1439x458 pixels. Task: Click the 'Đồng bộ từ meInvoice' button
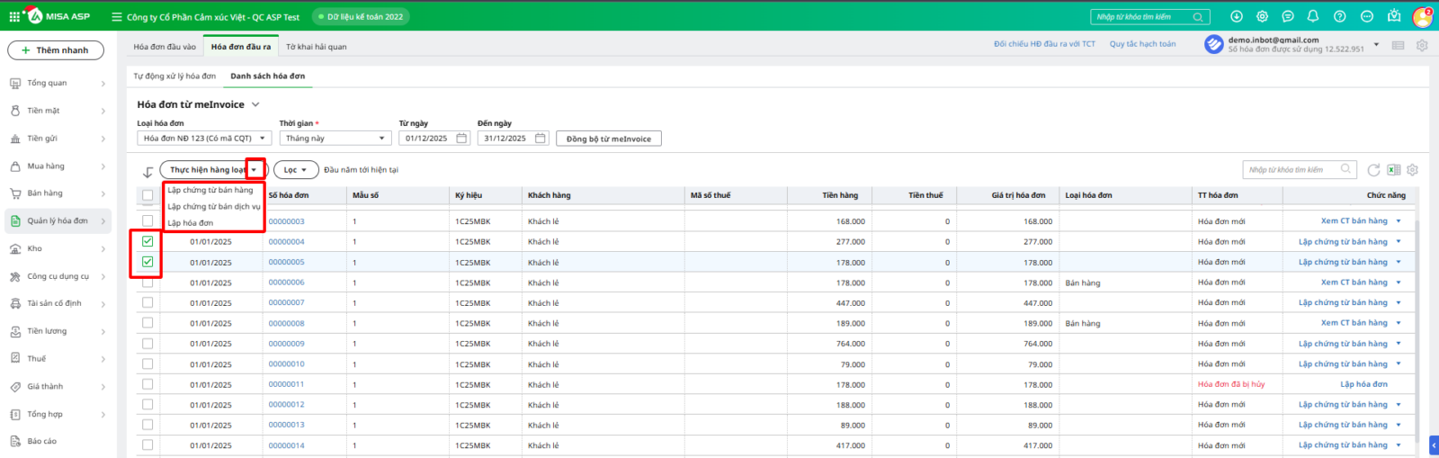pyautogui.click(x=608, y=139)
